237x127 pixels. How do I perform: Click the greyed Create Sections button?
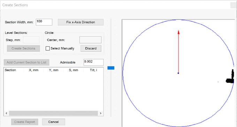coord(23,49)
